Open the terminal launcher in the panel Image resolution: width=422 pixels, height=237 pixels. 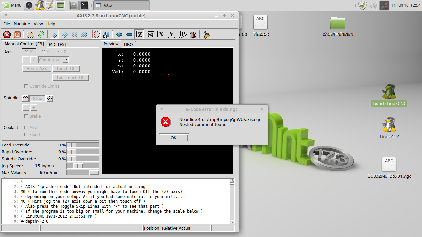[85, 5]
